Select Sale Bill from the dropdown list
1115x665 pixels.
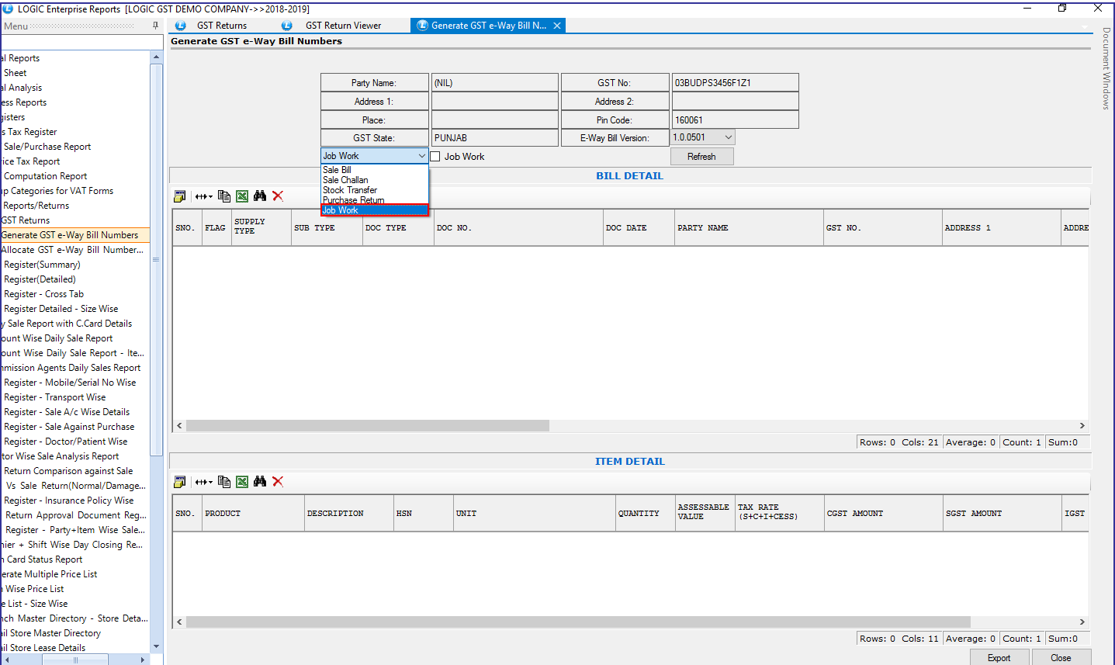click(x=375, y=170)
